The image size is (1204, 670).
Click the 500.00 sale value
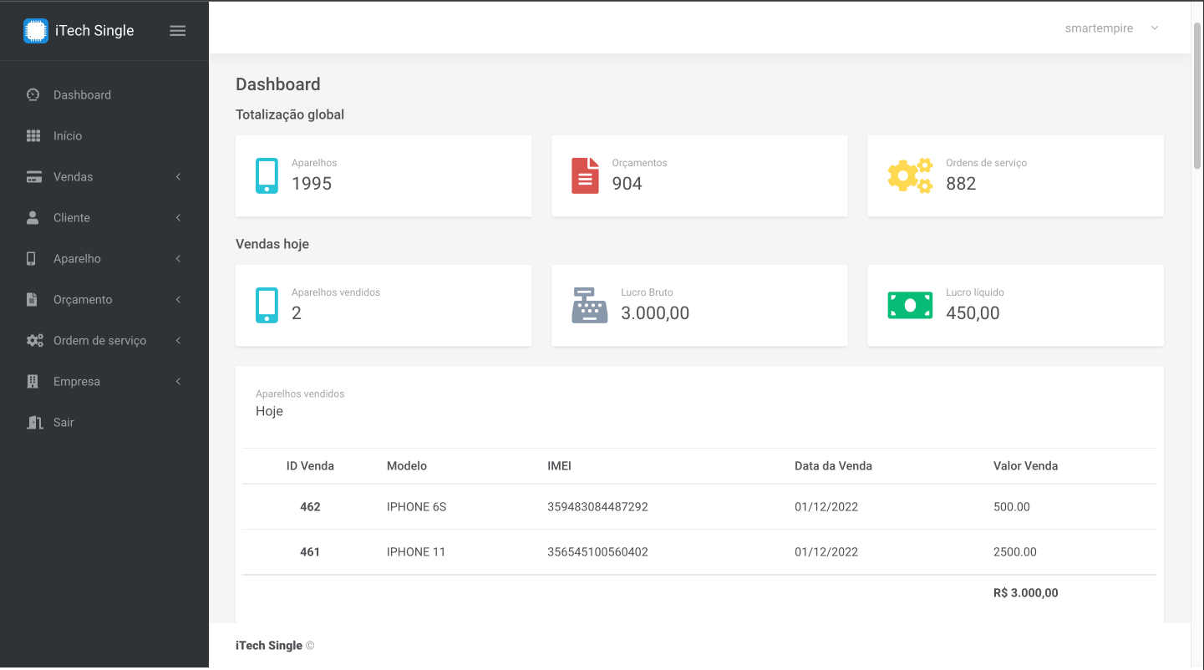[1012, 507]
